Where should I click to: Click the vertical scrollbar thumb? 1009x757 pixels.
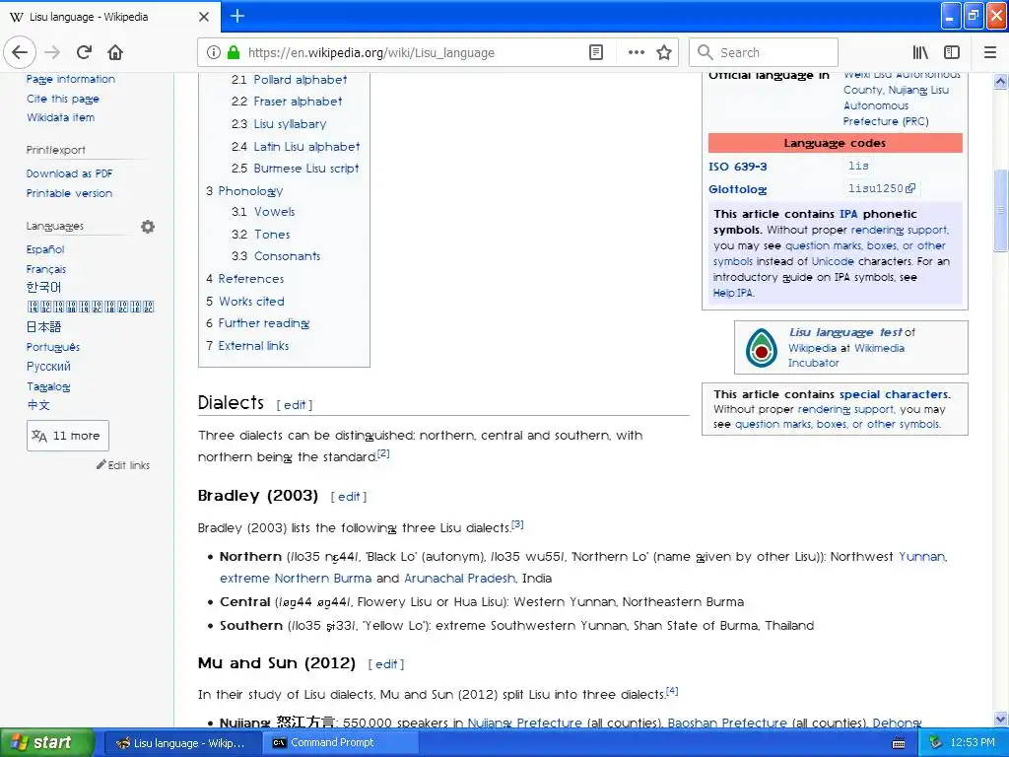(x=1000, y=210)
